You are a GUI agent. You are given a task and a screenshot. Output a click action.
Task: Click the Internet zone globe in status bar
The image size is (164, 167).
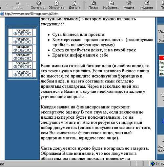point(153,164)
